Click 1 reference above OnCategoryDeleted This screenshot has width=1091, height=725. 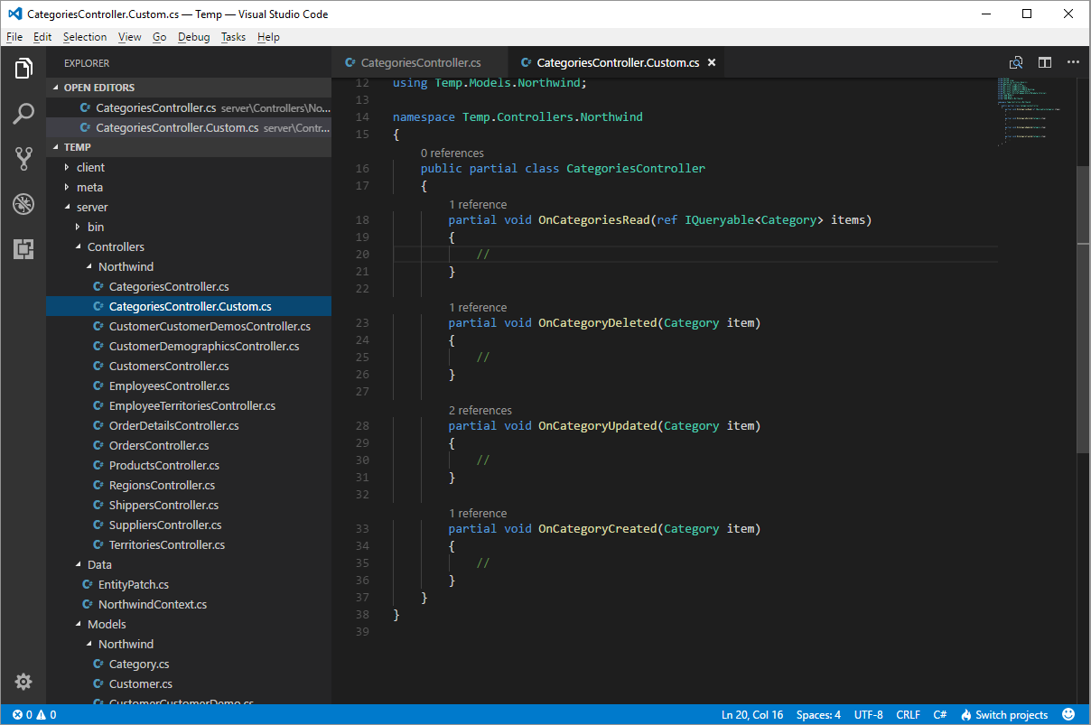[478, 307]
